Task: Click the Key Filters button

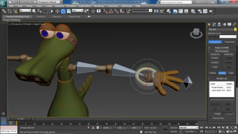Action: [x=191, y=131]
